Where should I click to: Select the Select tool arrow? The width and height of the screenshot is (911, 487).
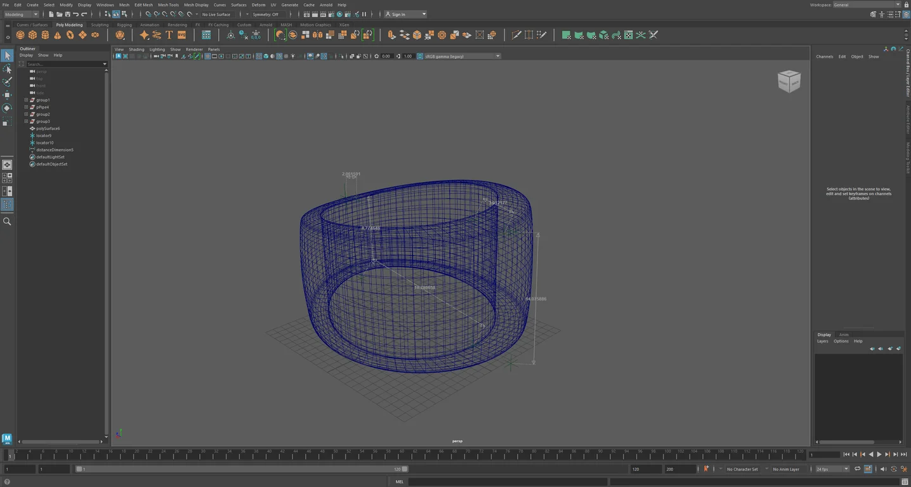[7, 56]
